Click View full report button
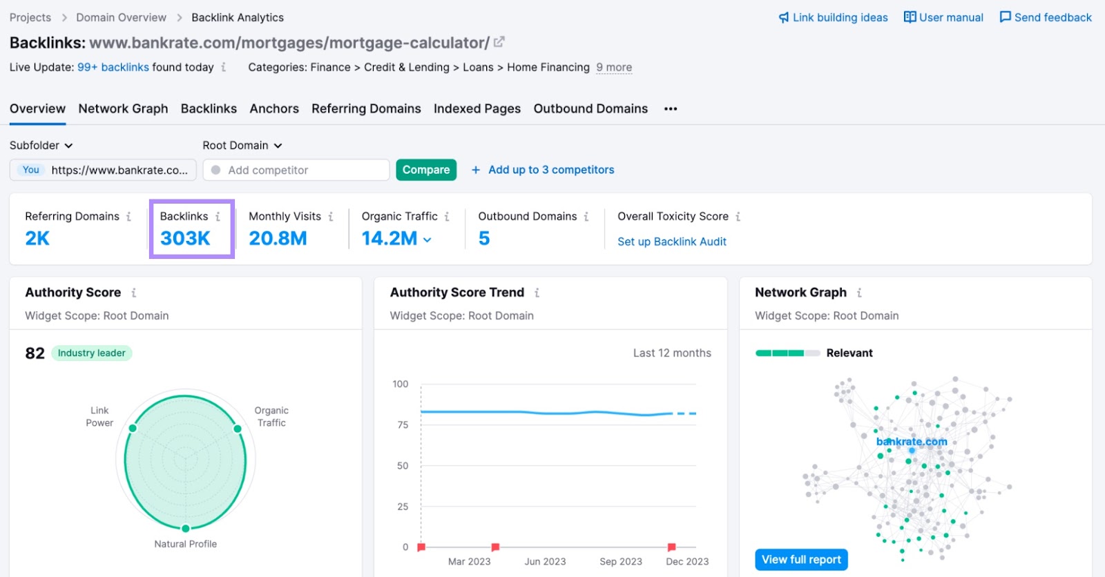The height and width of the screenshot is (577, 1105). pos(801,560)
